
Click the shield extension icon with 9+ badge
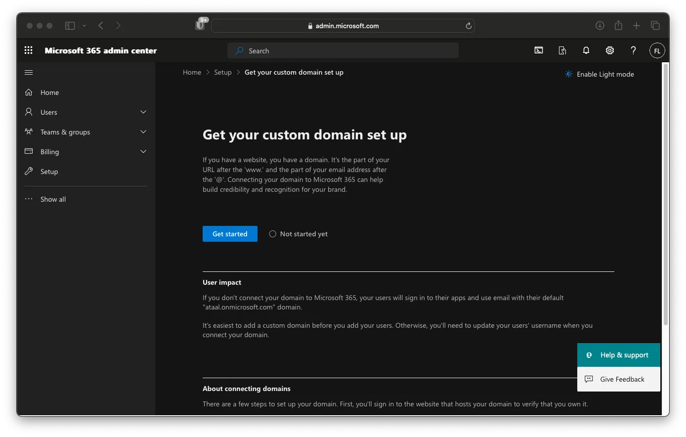pos(200,25)
